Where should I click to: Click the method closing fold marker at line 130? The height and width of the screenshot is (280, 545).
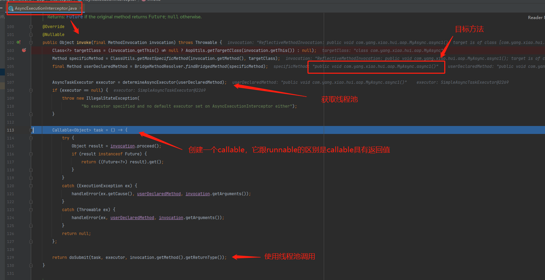(31, 265)
